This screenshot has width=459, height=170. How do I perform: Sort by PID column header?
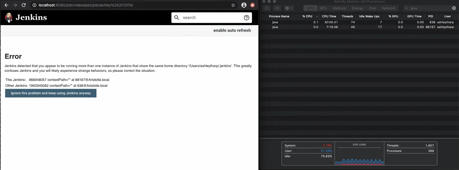(x=430, y=16)
